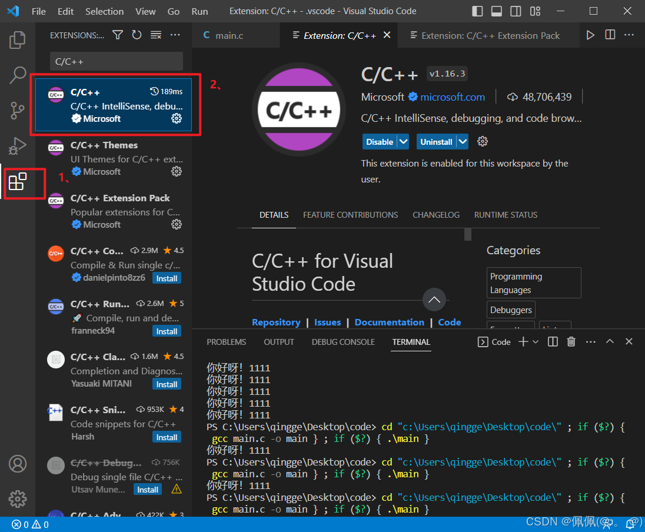Close the Extension: C/C++ tab
The width and height of the screenshot is (645, 532).
(387, 35)
